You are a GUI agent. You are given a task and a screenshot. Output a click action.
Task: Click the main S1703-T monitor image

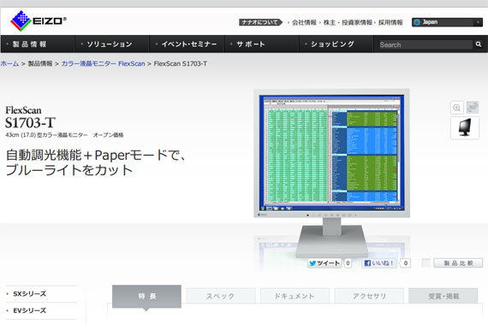[331, 174]
